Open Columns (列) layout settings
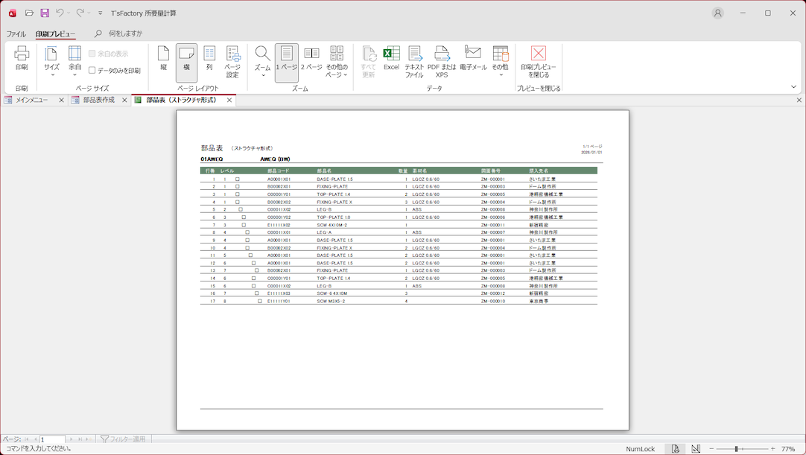Viewport: 806px width, 455px height. (x=209, y=60)
